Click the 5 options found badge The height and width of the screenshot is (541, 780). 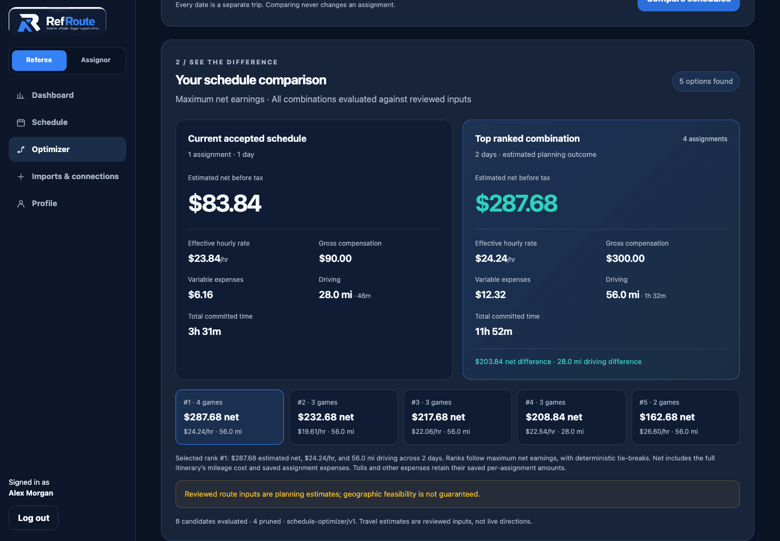click(706, 81)
